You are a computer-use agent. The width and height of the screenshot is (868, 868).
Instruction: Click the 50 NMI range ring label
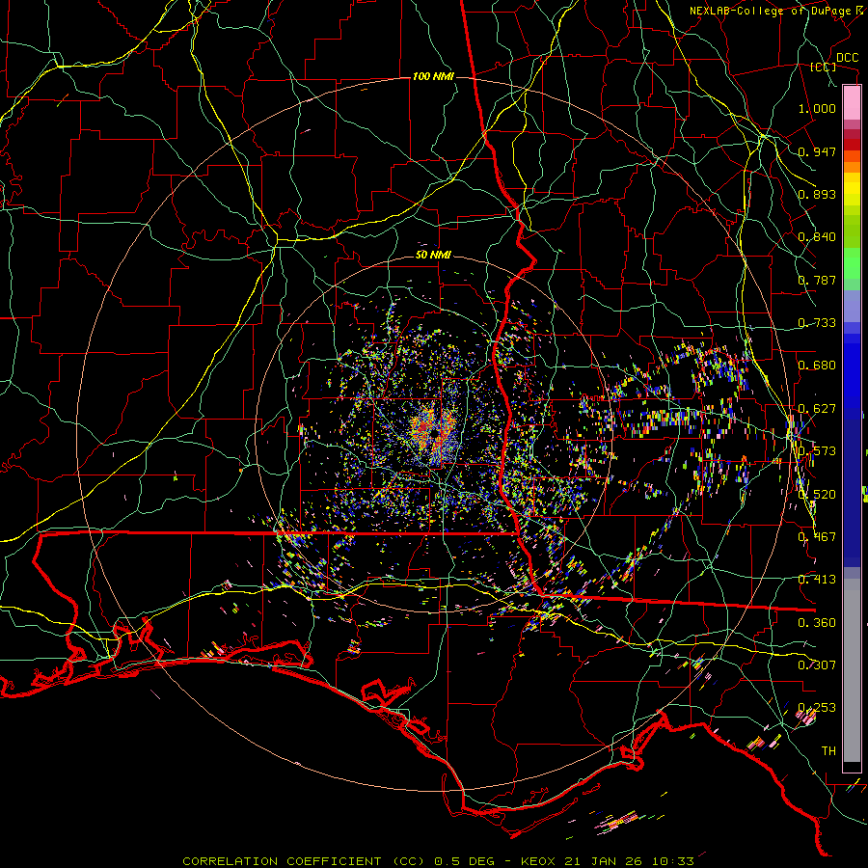pos(433,256)
